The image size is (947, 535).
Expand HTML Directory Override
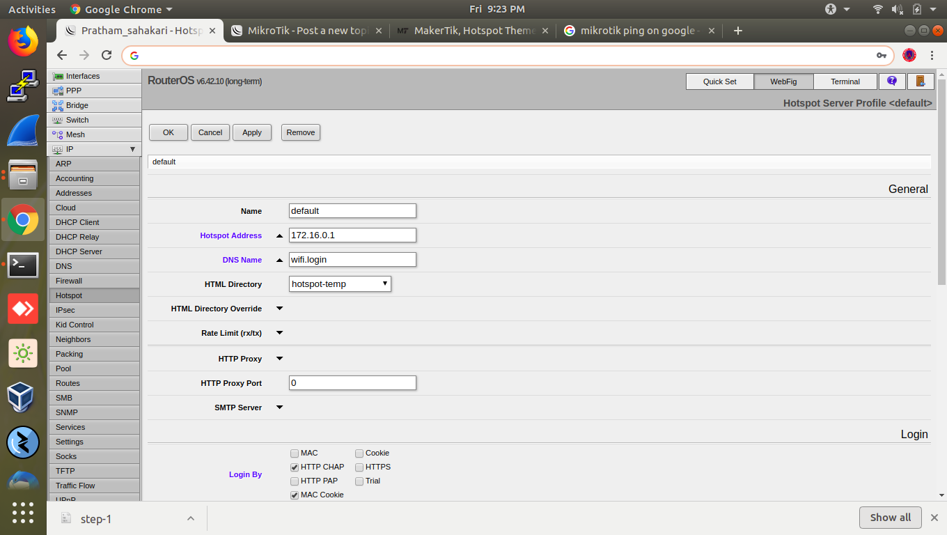point(279,309)
